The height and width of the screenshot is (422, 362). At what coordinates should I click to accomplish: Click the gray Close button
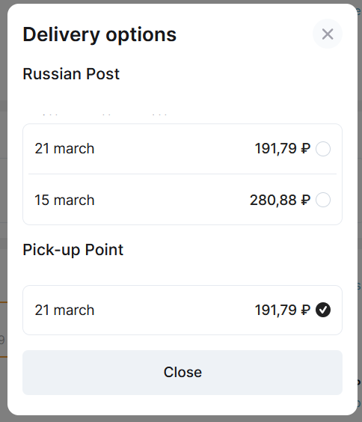[x=182, y=373]
